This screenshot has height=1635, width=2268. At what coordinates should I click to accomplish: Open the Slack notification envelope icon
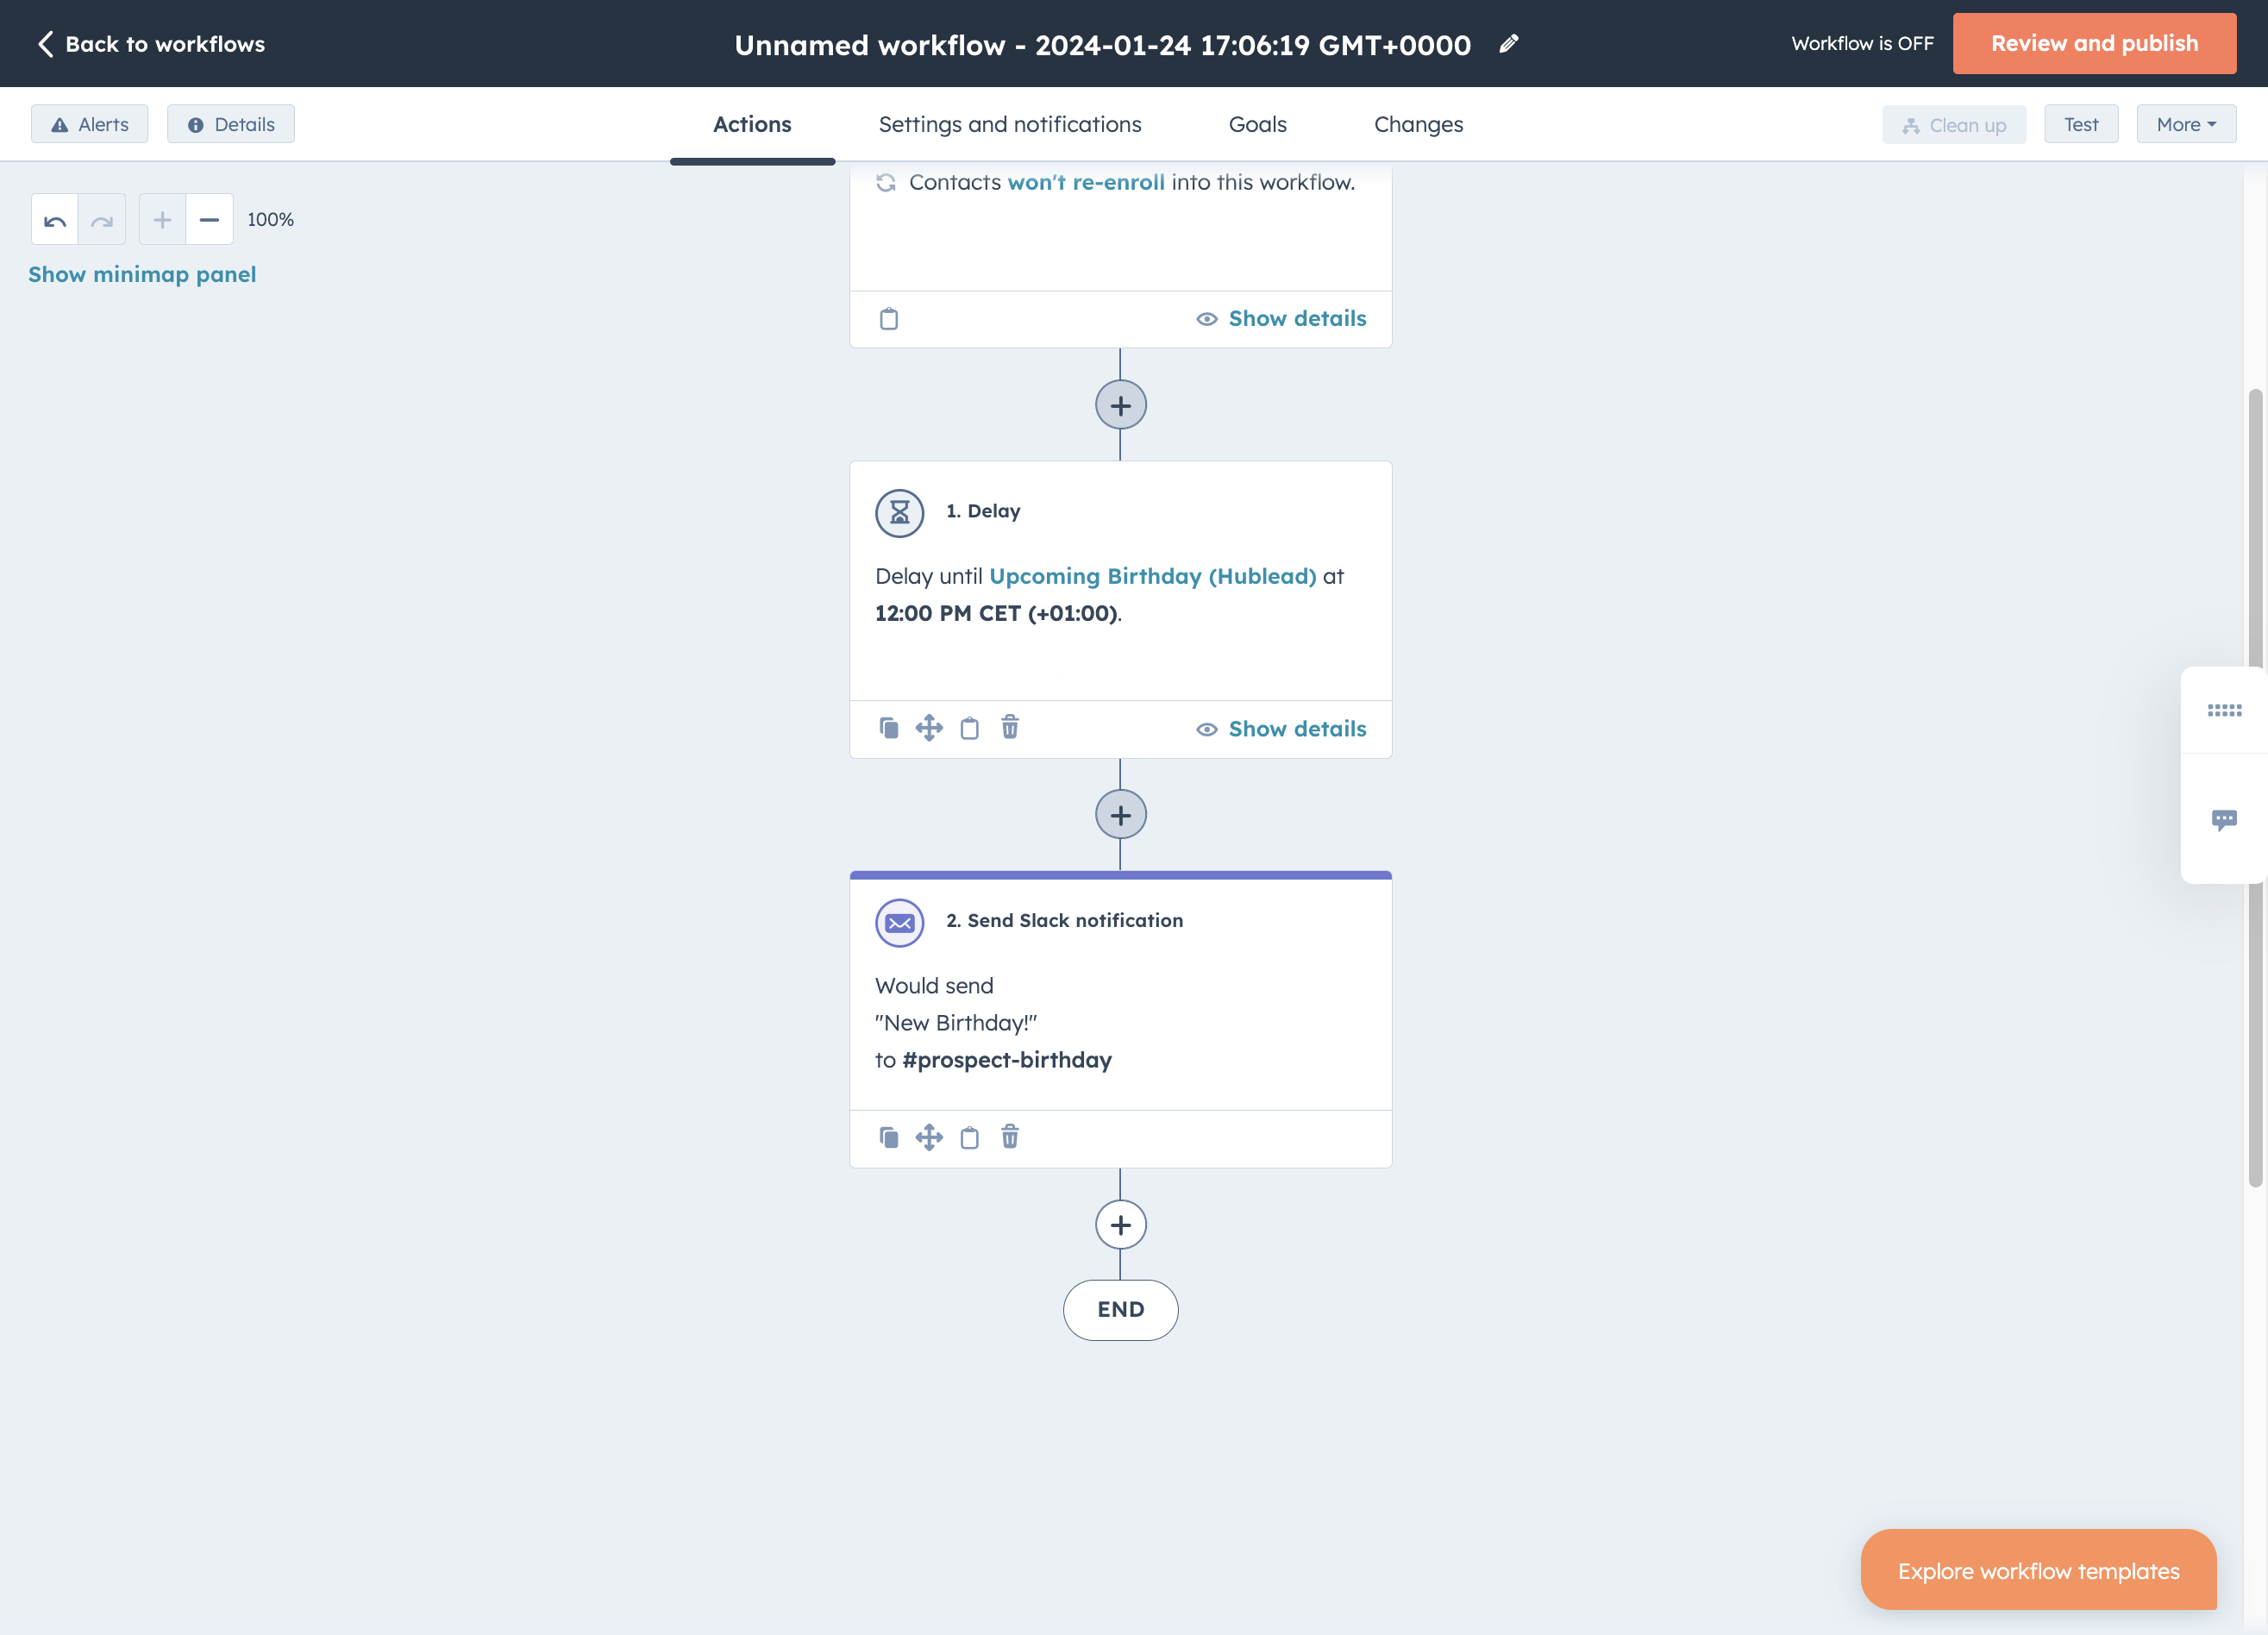click(x=900, y=923)
